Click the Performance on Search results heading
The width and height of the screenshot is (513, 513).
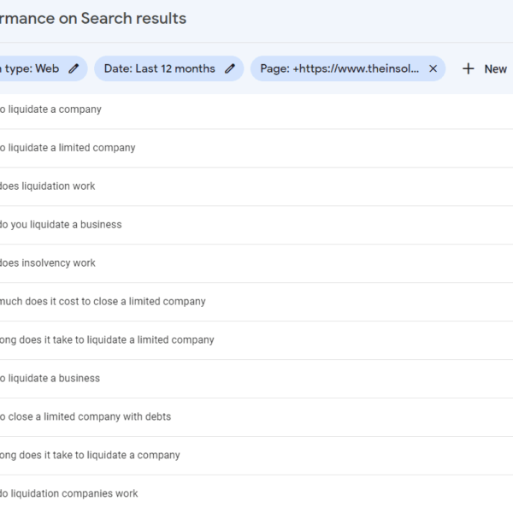tap(94, 18)
